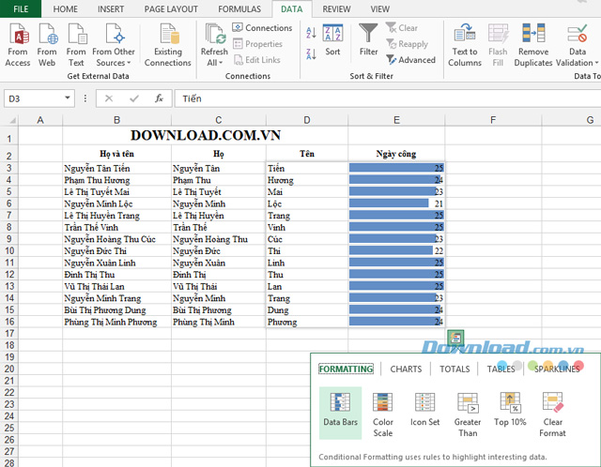Expand the From Other Sources dropdown
This screenshot has width=601, height=467.
(x=114, y=44)
